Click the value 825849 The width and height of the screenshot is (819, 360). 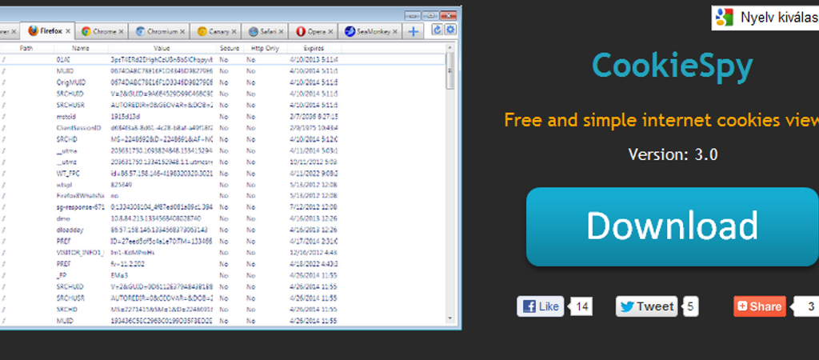(x=122, y=185)
